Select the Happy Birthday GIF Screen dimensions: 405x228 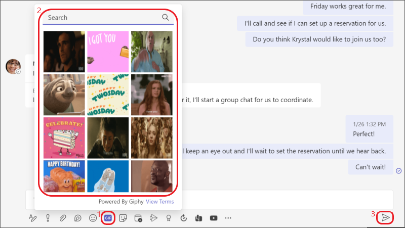[64, 176]
